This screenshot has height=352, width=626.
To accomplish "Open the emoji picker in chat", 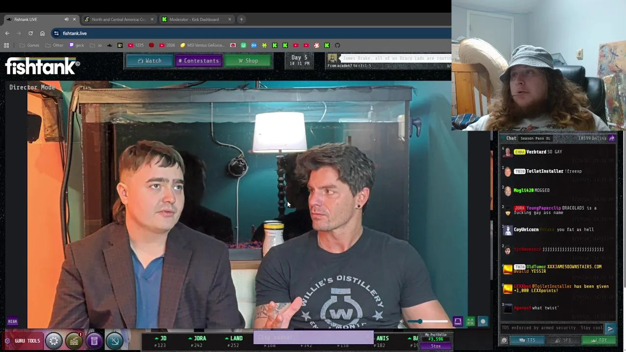I will coord(504,340).
